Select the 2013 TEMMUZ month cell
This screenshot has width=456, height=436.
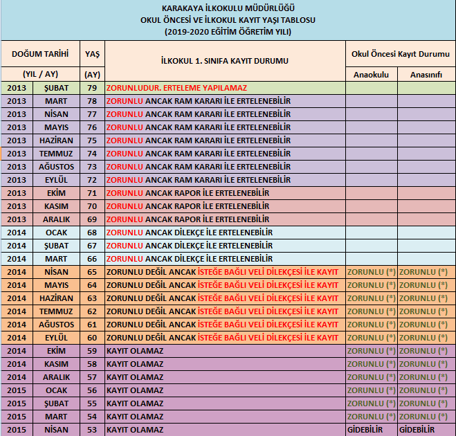pos(56,154)
